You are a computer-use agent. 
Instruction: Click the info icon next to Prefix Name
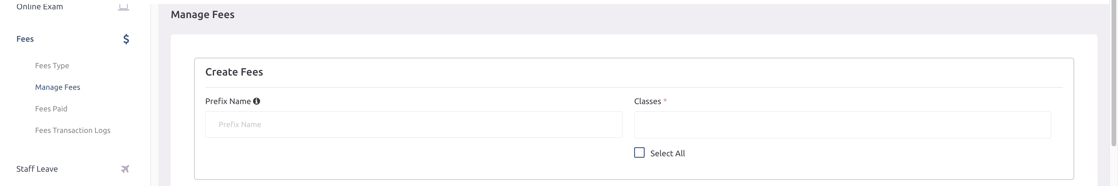point(257,101)
